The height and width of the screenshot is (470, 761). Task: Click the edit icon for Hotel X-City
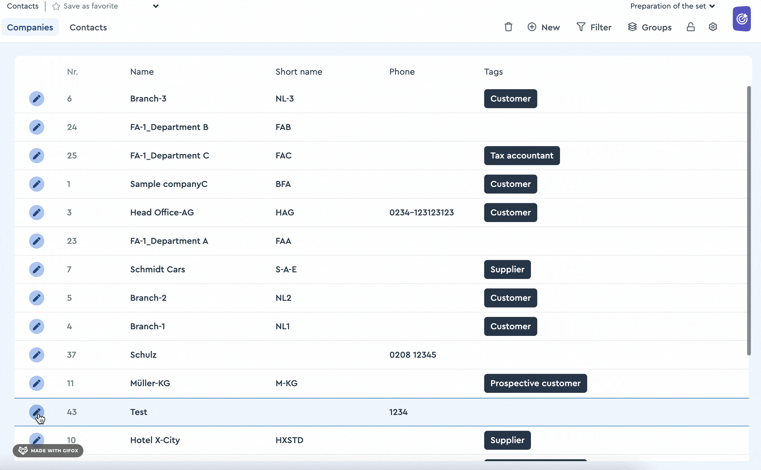point(36,440)
